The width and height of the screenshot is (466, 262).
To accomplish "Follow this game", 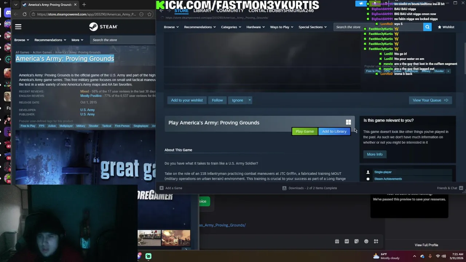I will [217, 100].
